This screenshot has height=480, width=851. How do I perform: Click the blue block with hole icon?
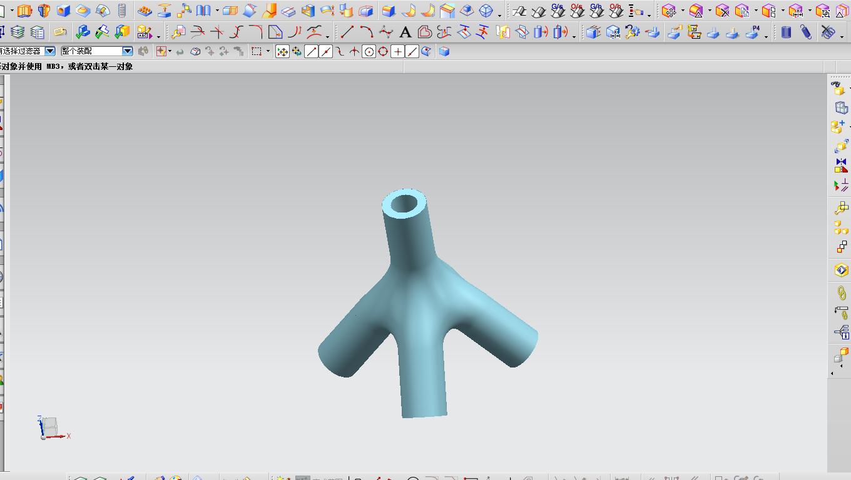coord(63,11)
